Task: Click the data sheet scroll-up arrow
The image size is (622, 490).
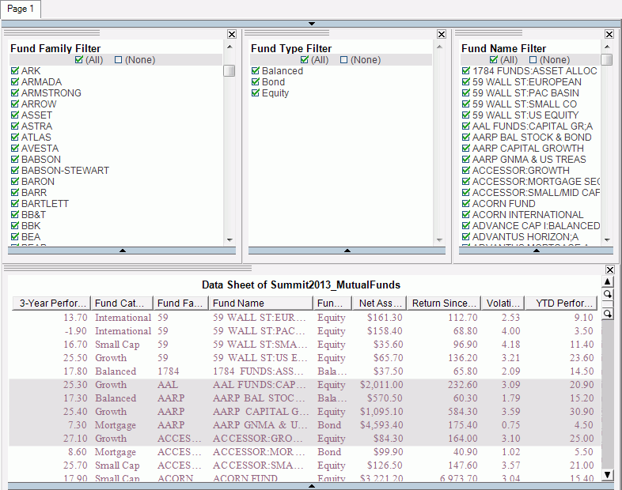Action: 607,281
